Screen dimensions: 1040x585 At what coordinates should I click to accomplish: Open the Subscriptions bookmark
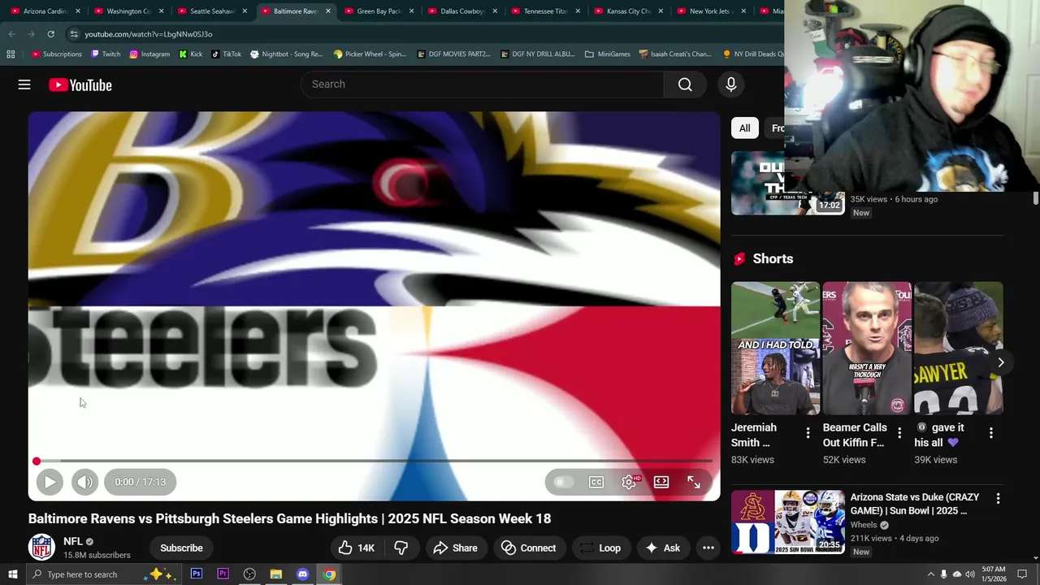tap(57, 54)
